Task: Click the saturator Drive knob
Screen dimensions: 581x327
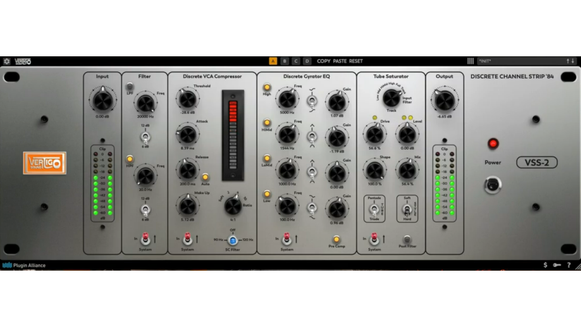Action: pyautogui.click(x=374, y=134)
